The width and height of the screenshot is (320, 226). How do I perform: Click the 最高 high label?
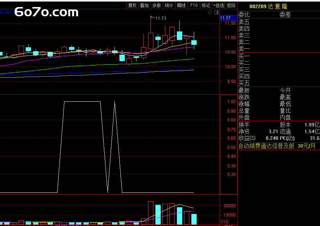coord(285,97)
